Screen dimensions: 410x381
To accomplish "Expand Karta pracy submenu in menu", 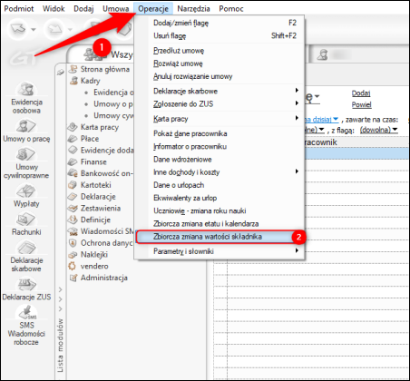I will coord(220,119).
